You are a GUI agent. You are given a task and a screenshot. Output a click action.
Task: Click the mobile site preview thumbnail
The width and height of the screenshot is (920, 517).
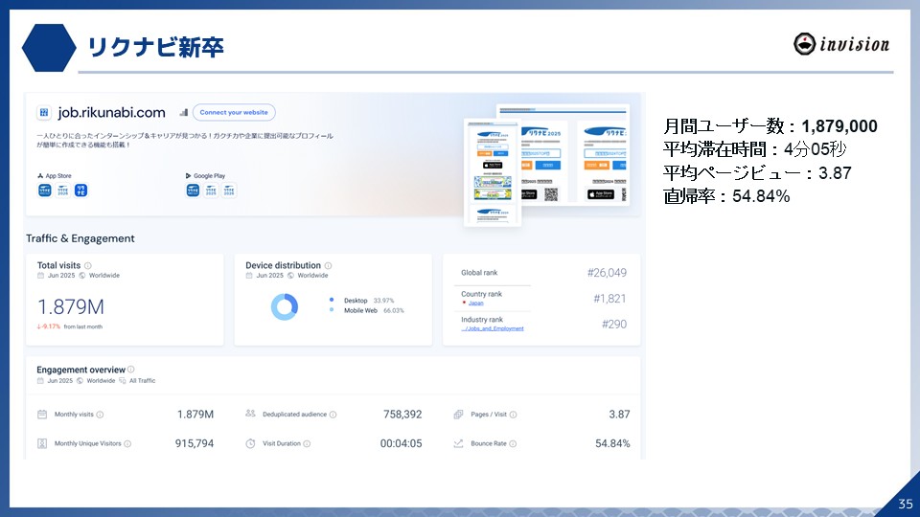(x=493, y=172)
